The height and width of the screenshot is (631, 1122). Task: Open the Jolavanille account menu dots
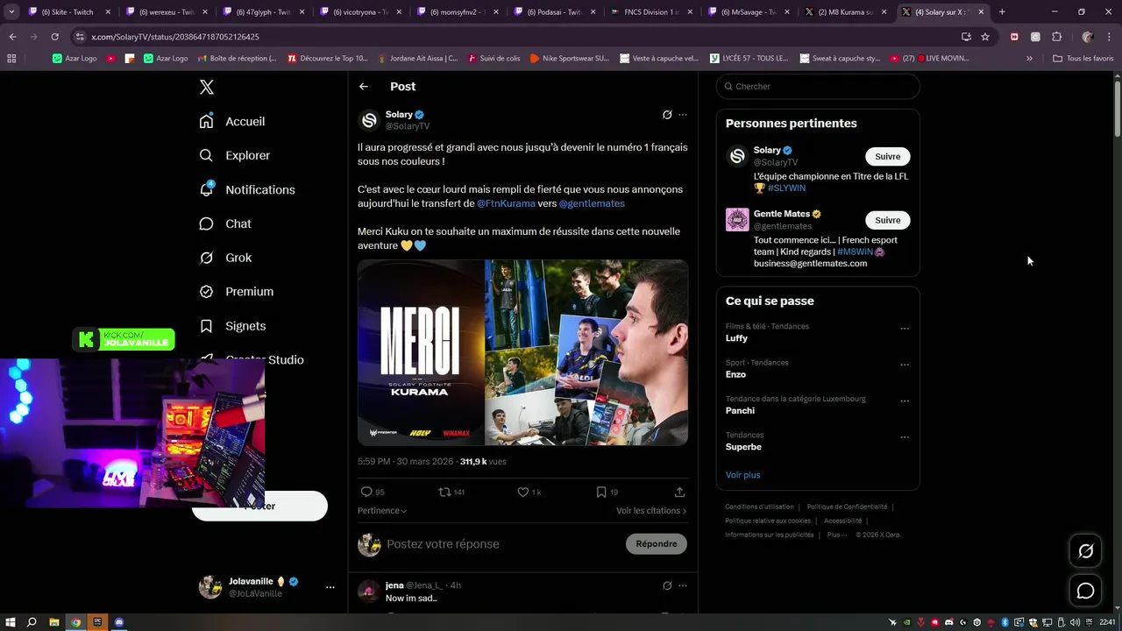[x=330, y=587]
